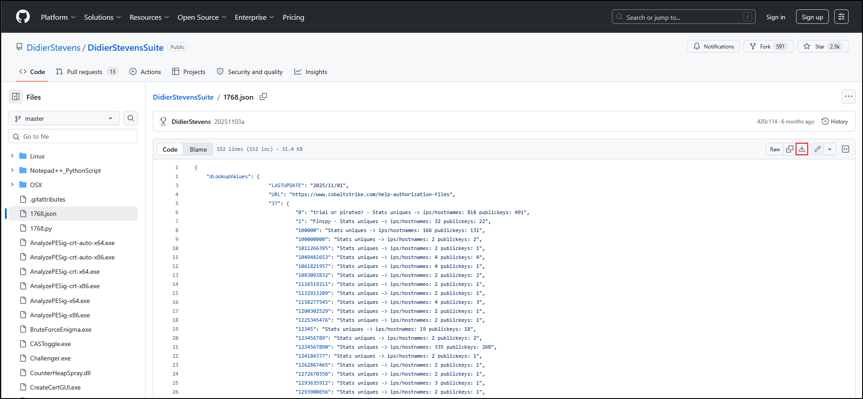863x399 pixels.
Task: Open Security and quality tab
Action: [x=250, y=72]
